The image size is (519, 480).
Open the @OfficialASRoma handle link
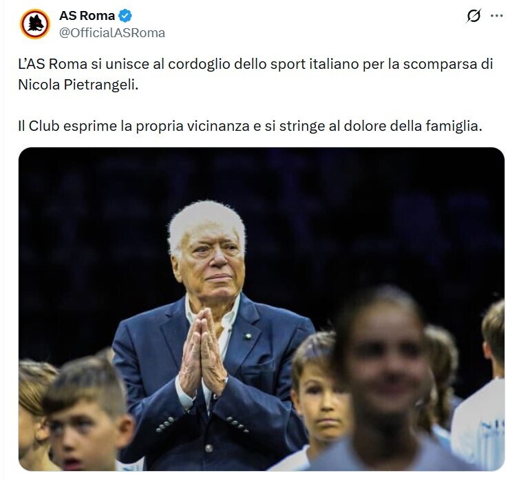click(112, 33)
